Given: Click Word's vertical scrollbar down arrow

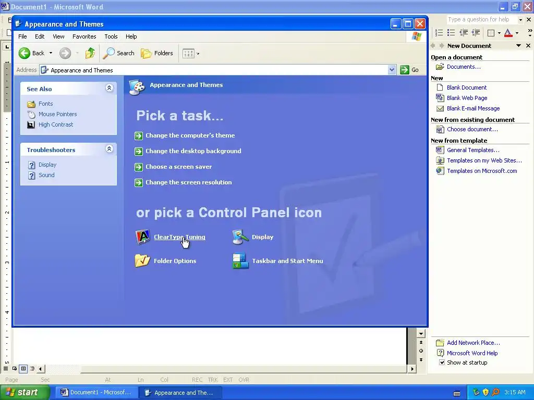Looking at the screenshot, I should click(421, 334).
